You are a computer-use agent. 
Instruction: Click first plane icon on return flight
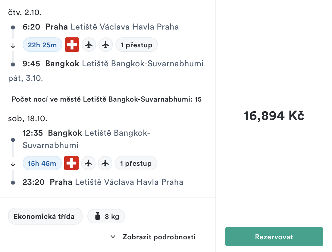coord(88,163)
